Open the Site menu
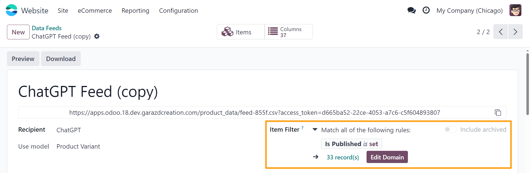The width and height of the screenshot is (530, 173). (x=63, y=11)
